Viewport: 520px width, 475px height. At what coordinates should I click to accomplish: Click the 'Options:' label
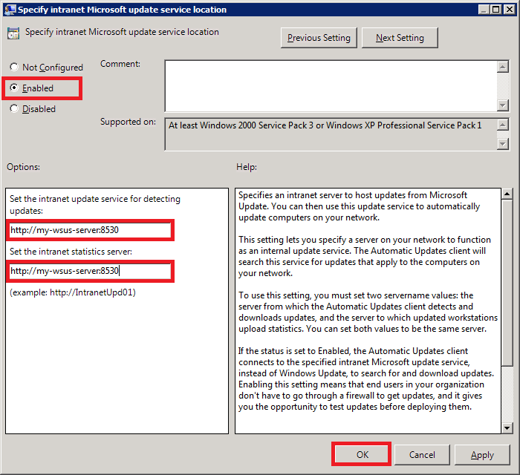(x=23, y=167)
